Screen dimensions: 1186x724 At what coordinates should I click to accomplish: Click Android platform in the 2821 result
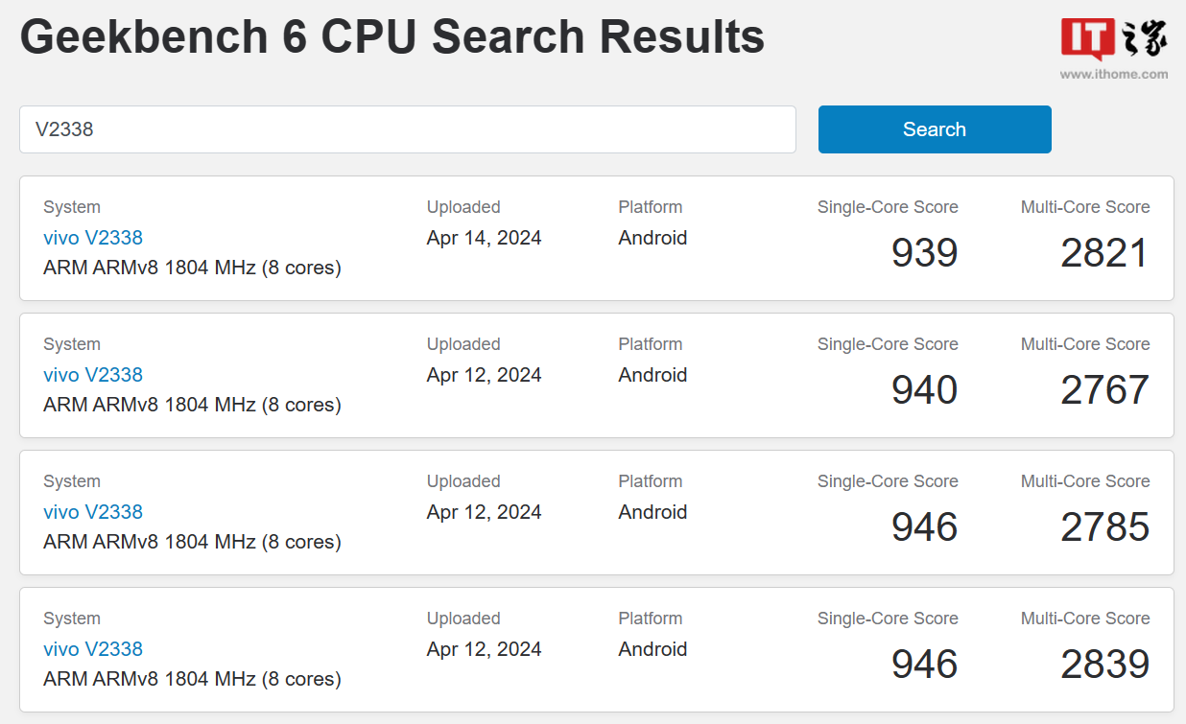pyautogui.click(x=652, y=238)
